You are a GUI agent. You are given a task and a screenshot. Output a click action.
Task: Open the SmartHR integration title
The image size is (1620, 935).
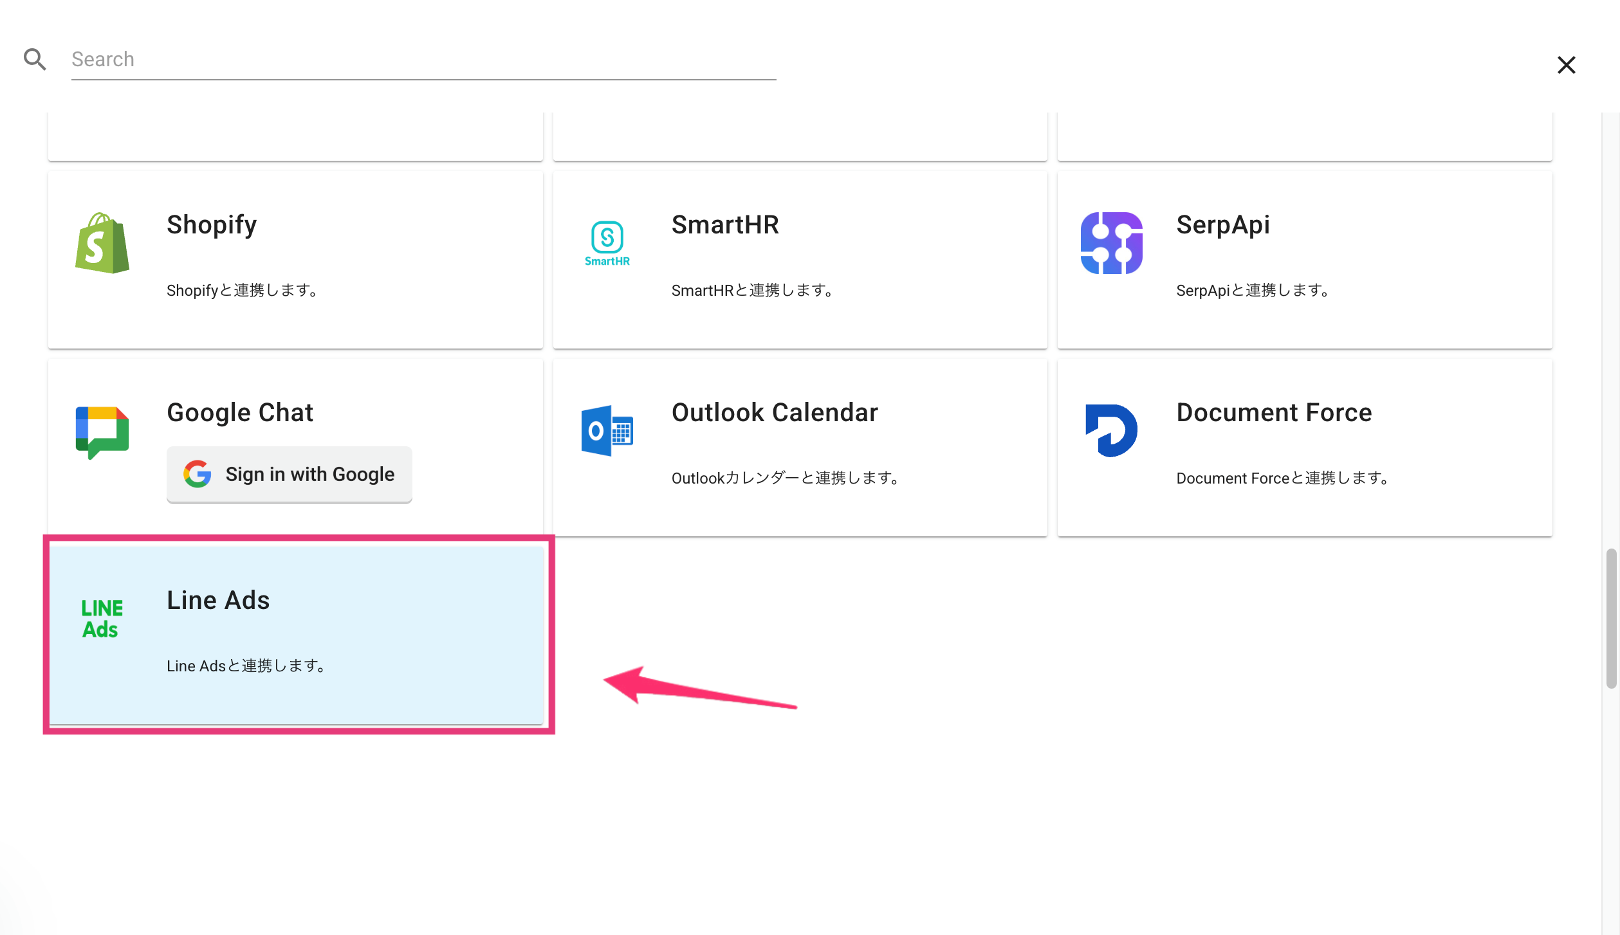(x=725, y=224)
